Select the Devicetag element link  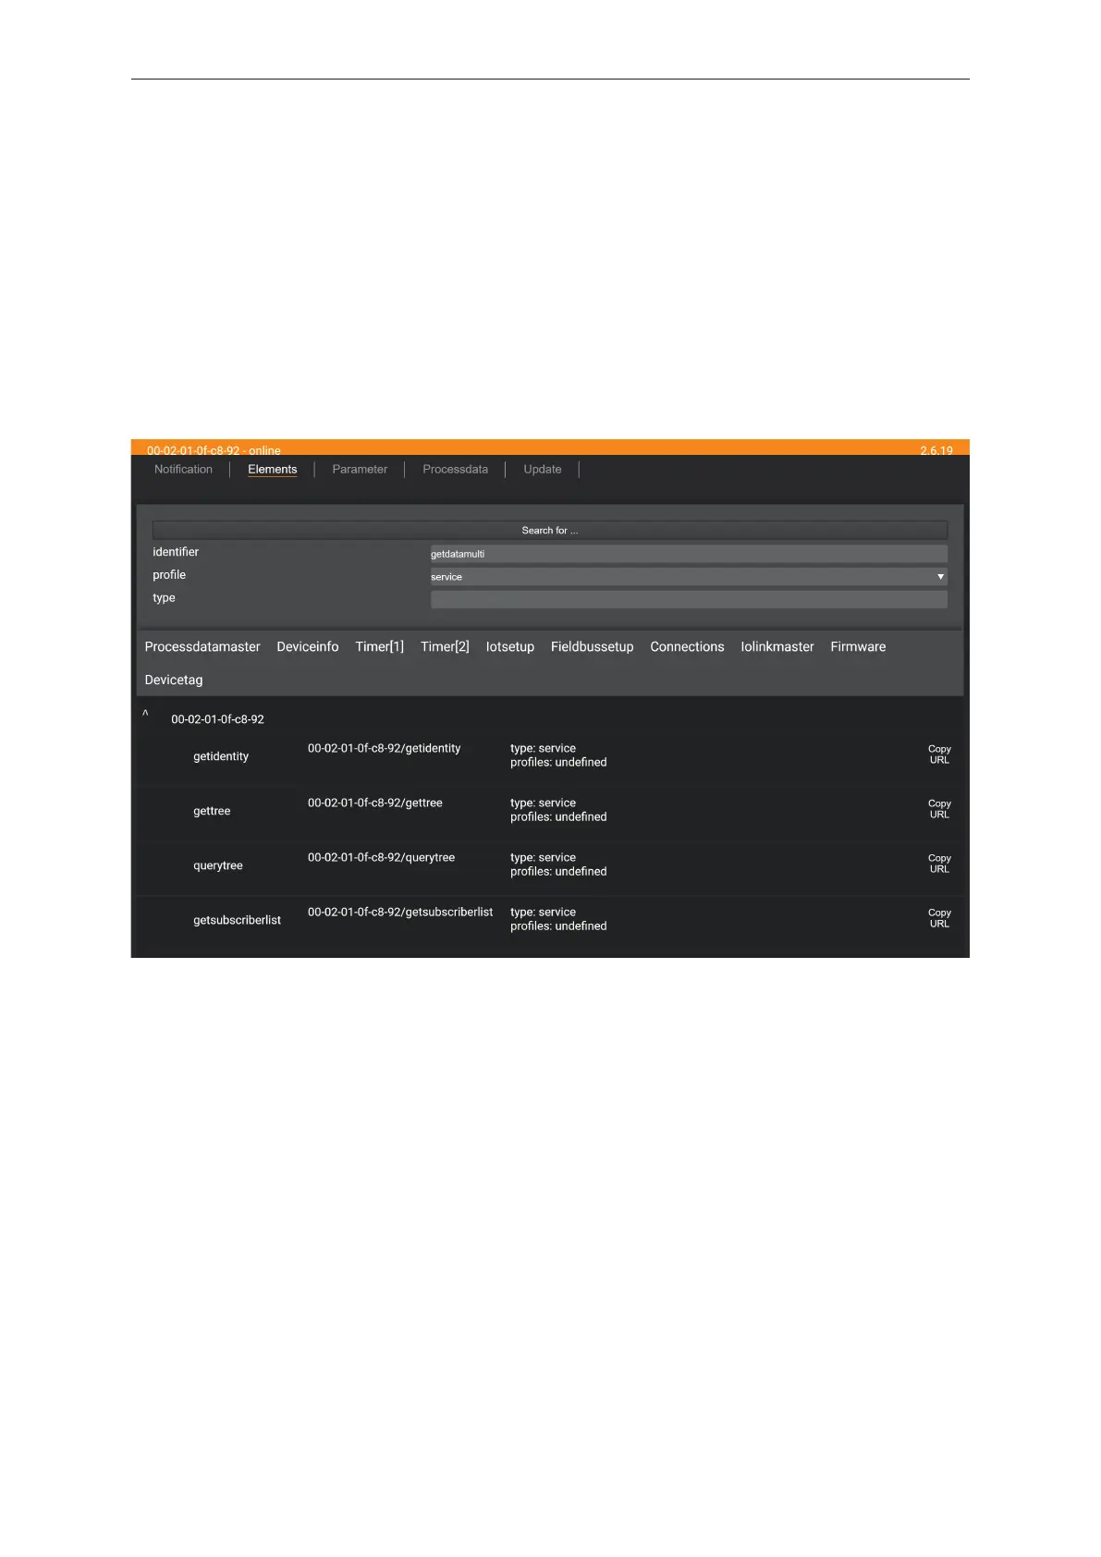click(174, 680)
